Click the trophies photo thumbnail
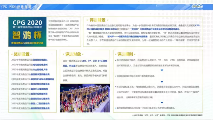Image resolution: width=213 pixels, height=120 pixels. click(x=85, y=98)
